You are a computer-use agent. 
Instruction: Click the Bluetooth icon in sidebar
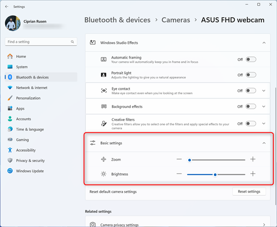click(x=10, y=77)
